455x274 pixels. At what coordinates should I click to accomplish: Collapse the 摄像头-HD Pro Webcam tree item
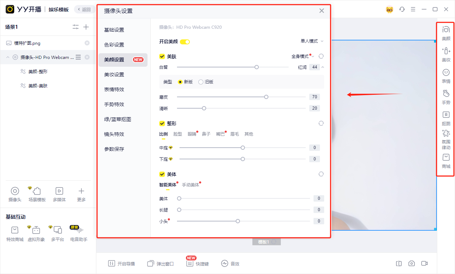8,57
